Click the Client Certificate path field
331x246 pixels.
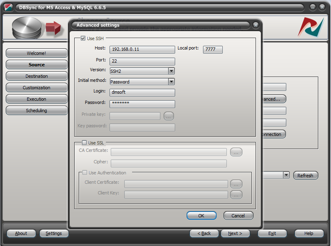pyautogui.click(x=176, y=184)
